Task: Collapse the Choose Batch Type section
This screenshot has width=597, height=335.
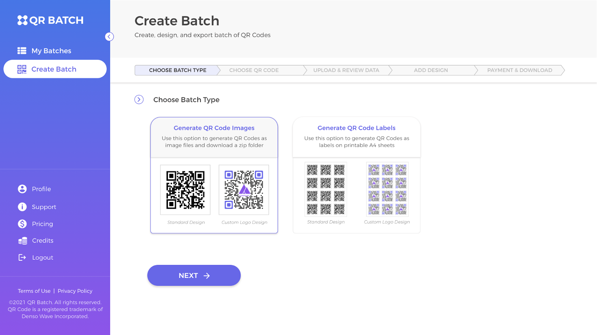Action: click(139, 99)
